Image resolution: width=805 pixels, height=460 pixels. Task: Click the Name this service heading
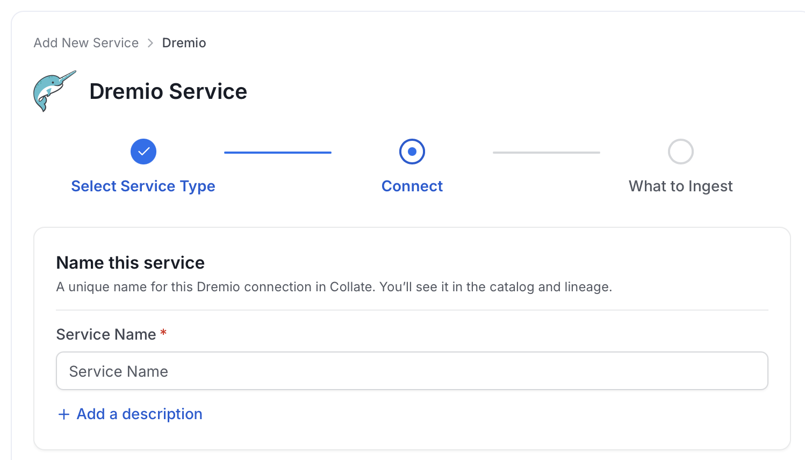click(x=131, y=263)
